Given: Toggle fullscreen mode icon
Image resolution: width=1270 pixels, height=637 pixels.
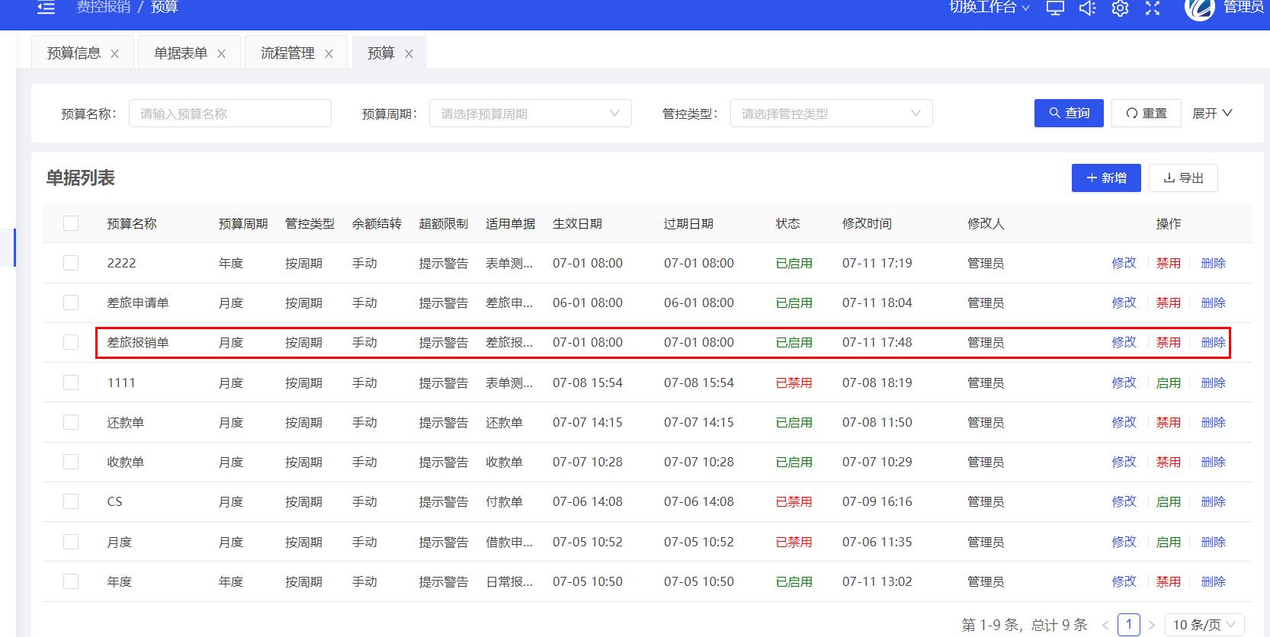Looking at the screenshot, I should click(1153, 8).
